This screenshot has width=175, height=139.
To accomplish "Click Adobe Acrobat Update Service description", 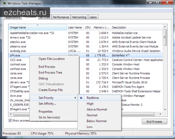I will [x=131, y=38].
